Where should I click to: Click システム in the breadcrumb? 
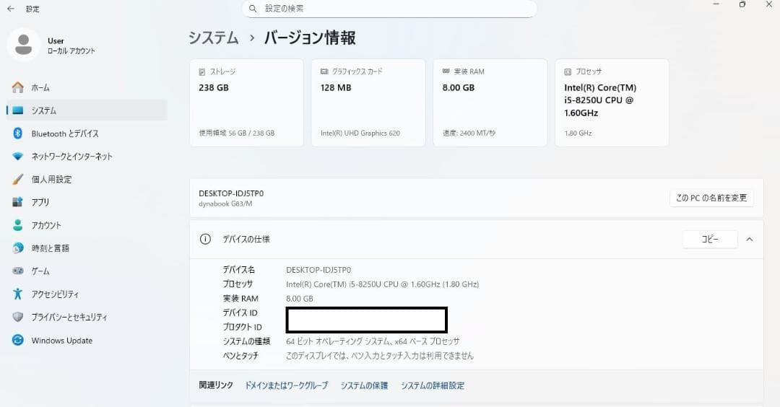pos(213,38)
